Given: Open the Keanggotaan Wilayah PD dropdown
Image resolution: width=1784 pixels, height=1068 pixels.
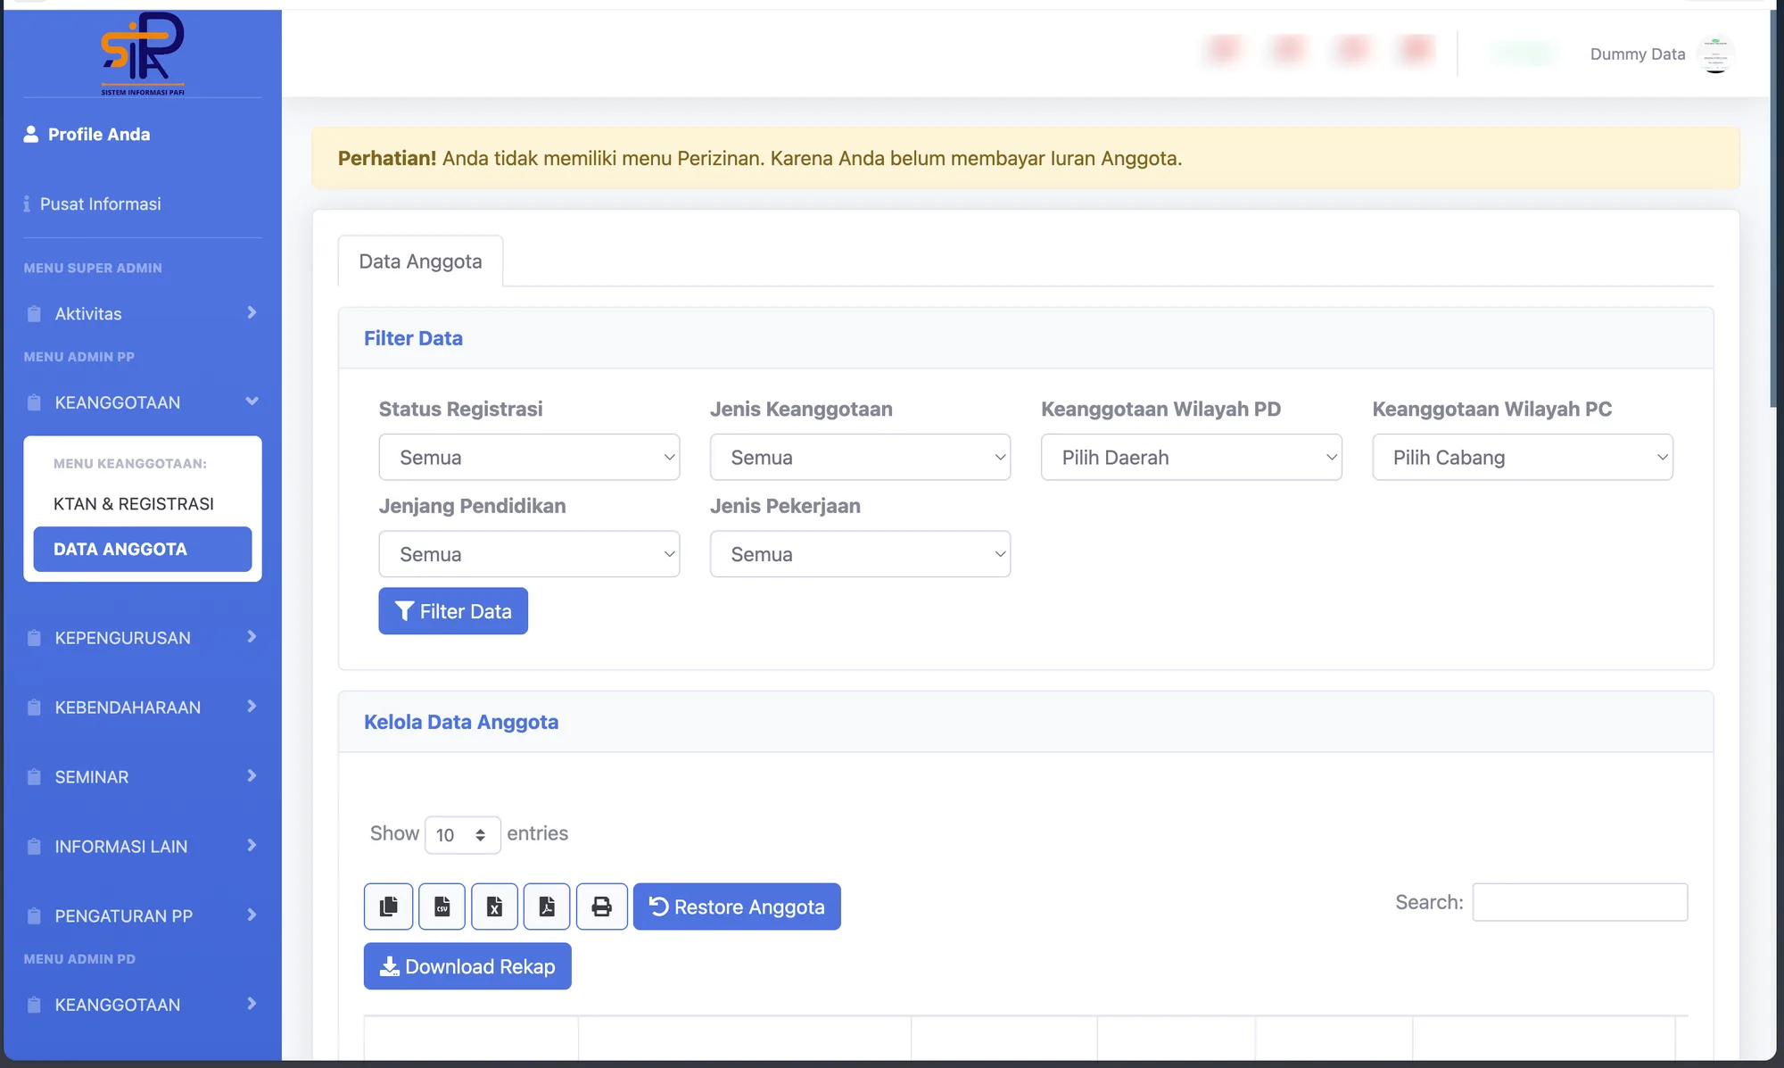Looking at the screenshot, I should point(1192,457).
